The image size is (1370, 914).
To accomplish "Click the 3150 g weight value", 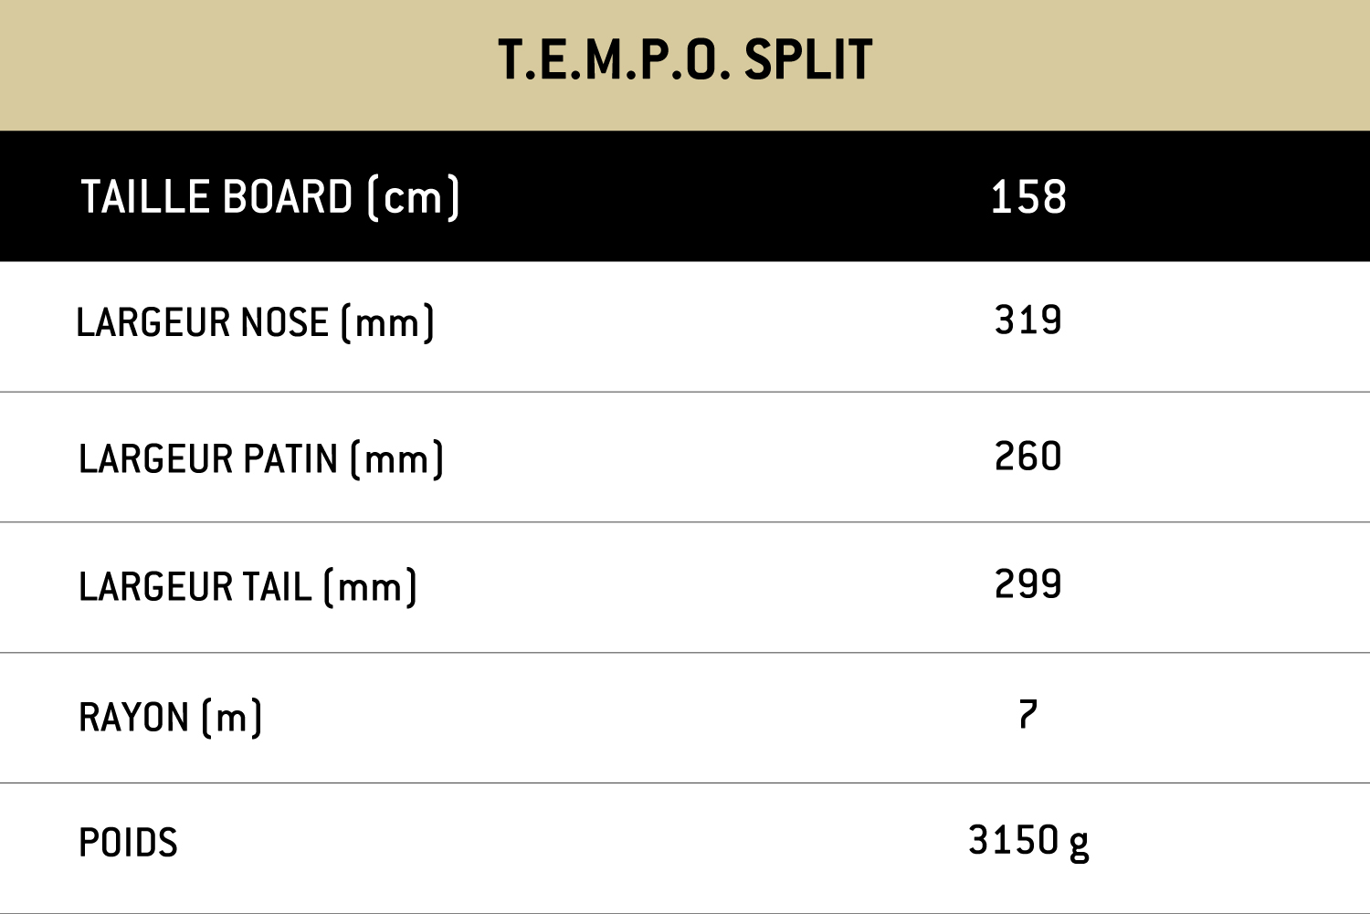I will [1028, 843].
